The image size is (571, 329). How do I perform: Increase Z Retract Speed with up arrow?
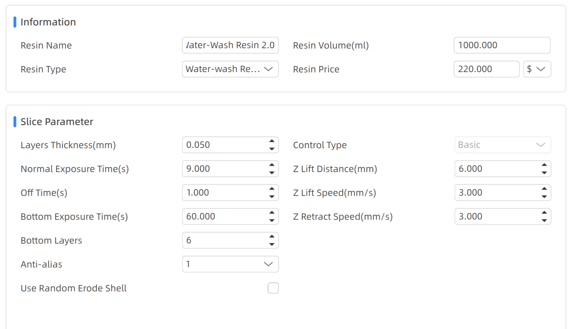[x=544, y=213]
